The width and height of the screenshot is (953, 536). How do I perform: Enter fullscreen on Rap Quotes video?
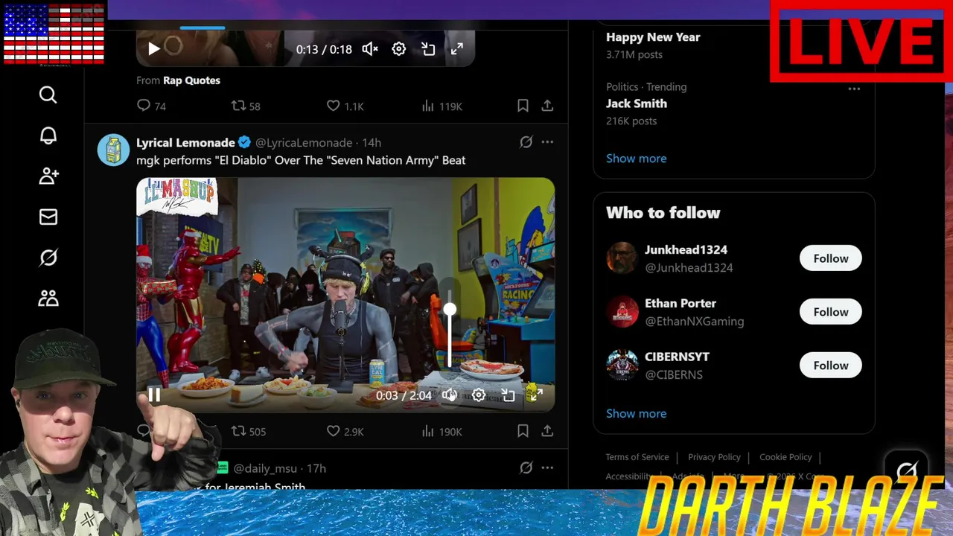tap(457, 49)
